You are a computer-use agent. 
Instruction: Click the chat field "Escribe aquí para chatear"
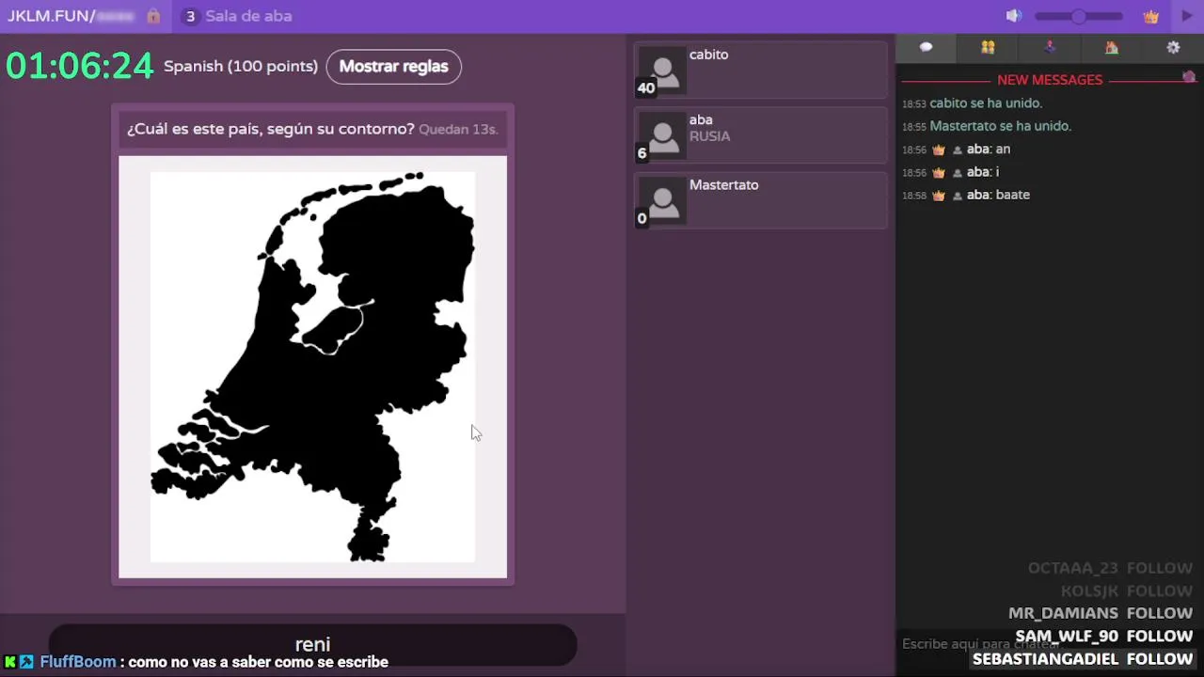tap(980, 644)
